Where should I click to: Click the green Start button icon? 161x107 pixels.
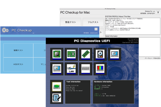pos(57,87)
